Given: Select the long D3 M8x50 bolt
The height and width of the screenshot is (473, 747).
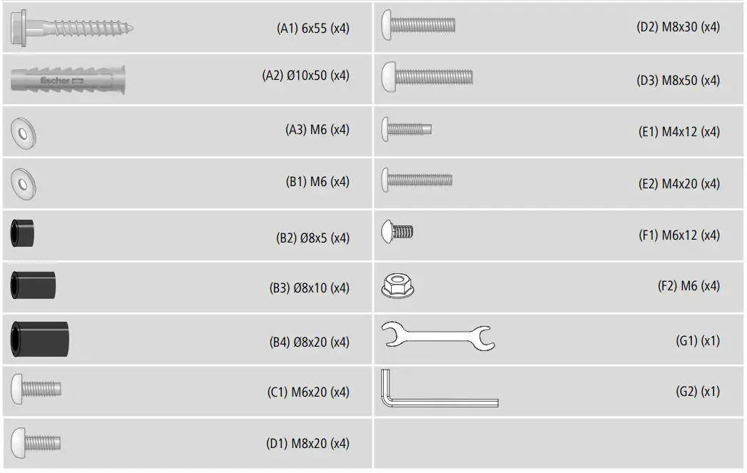Looking at the screenshot, I should (427, 76).
